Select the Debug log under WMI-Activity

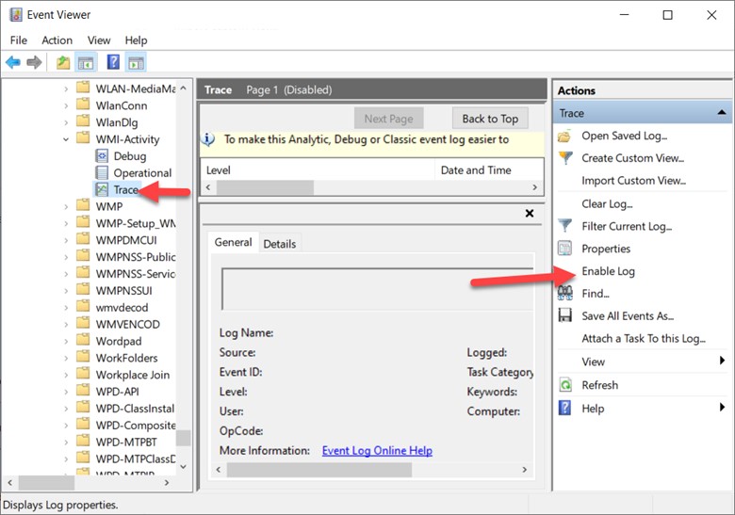(x=129, y=156)
